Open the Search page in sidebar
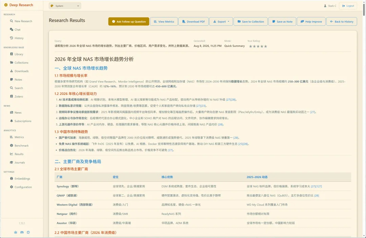Viewport: 366px width, 238px height. click(17, 88)
